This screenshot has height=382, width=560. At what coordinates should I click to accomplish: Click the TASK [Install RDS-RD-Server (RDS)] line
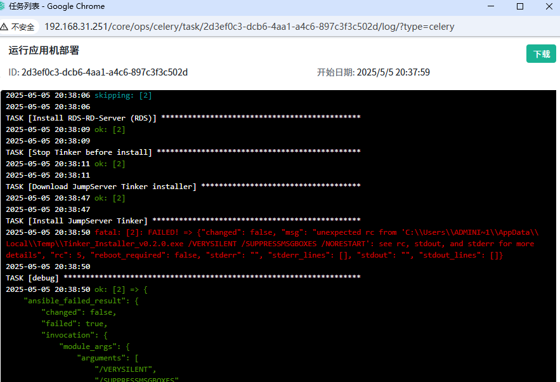183,118
